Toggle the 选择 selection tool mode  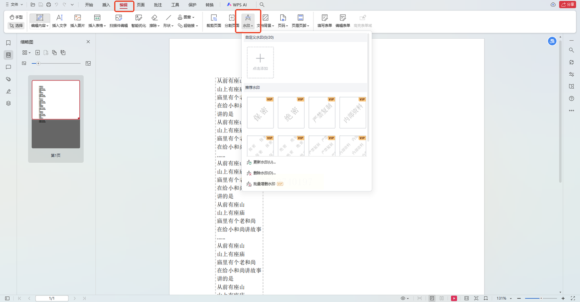pyautogui.click(x=16, y=25)
